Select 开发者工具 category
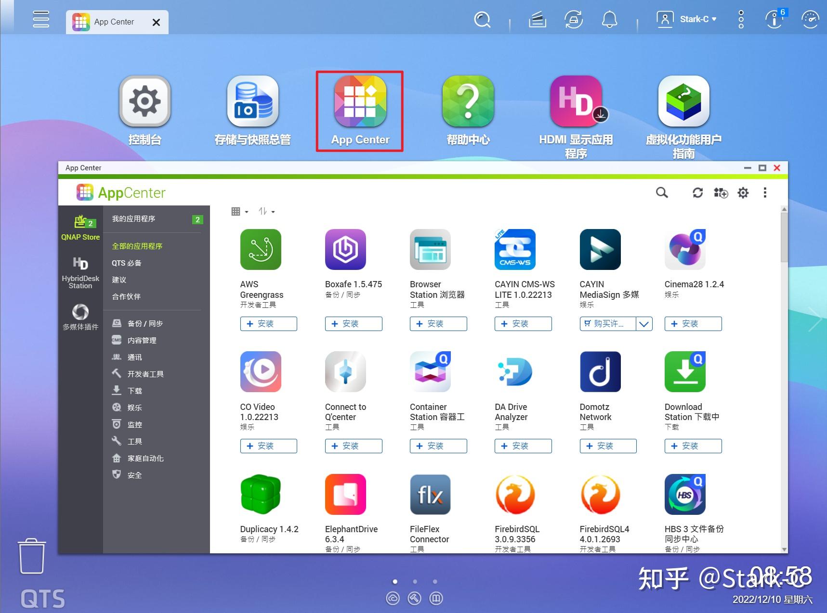The height and width of the screenshot is (613, 827). click(138, 374)
